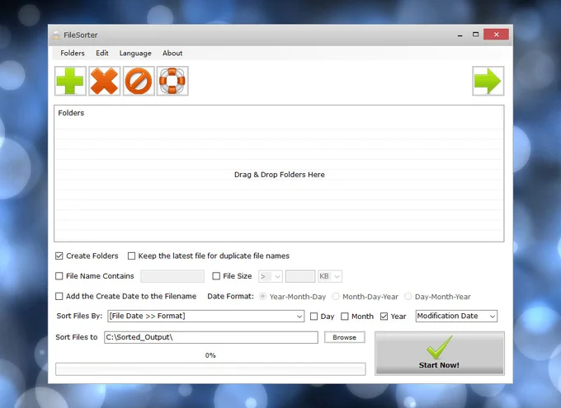Uncheck the Year checkbox

point(384,317)
